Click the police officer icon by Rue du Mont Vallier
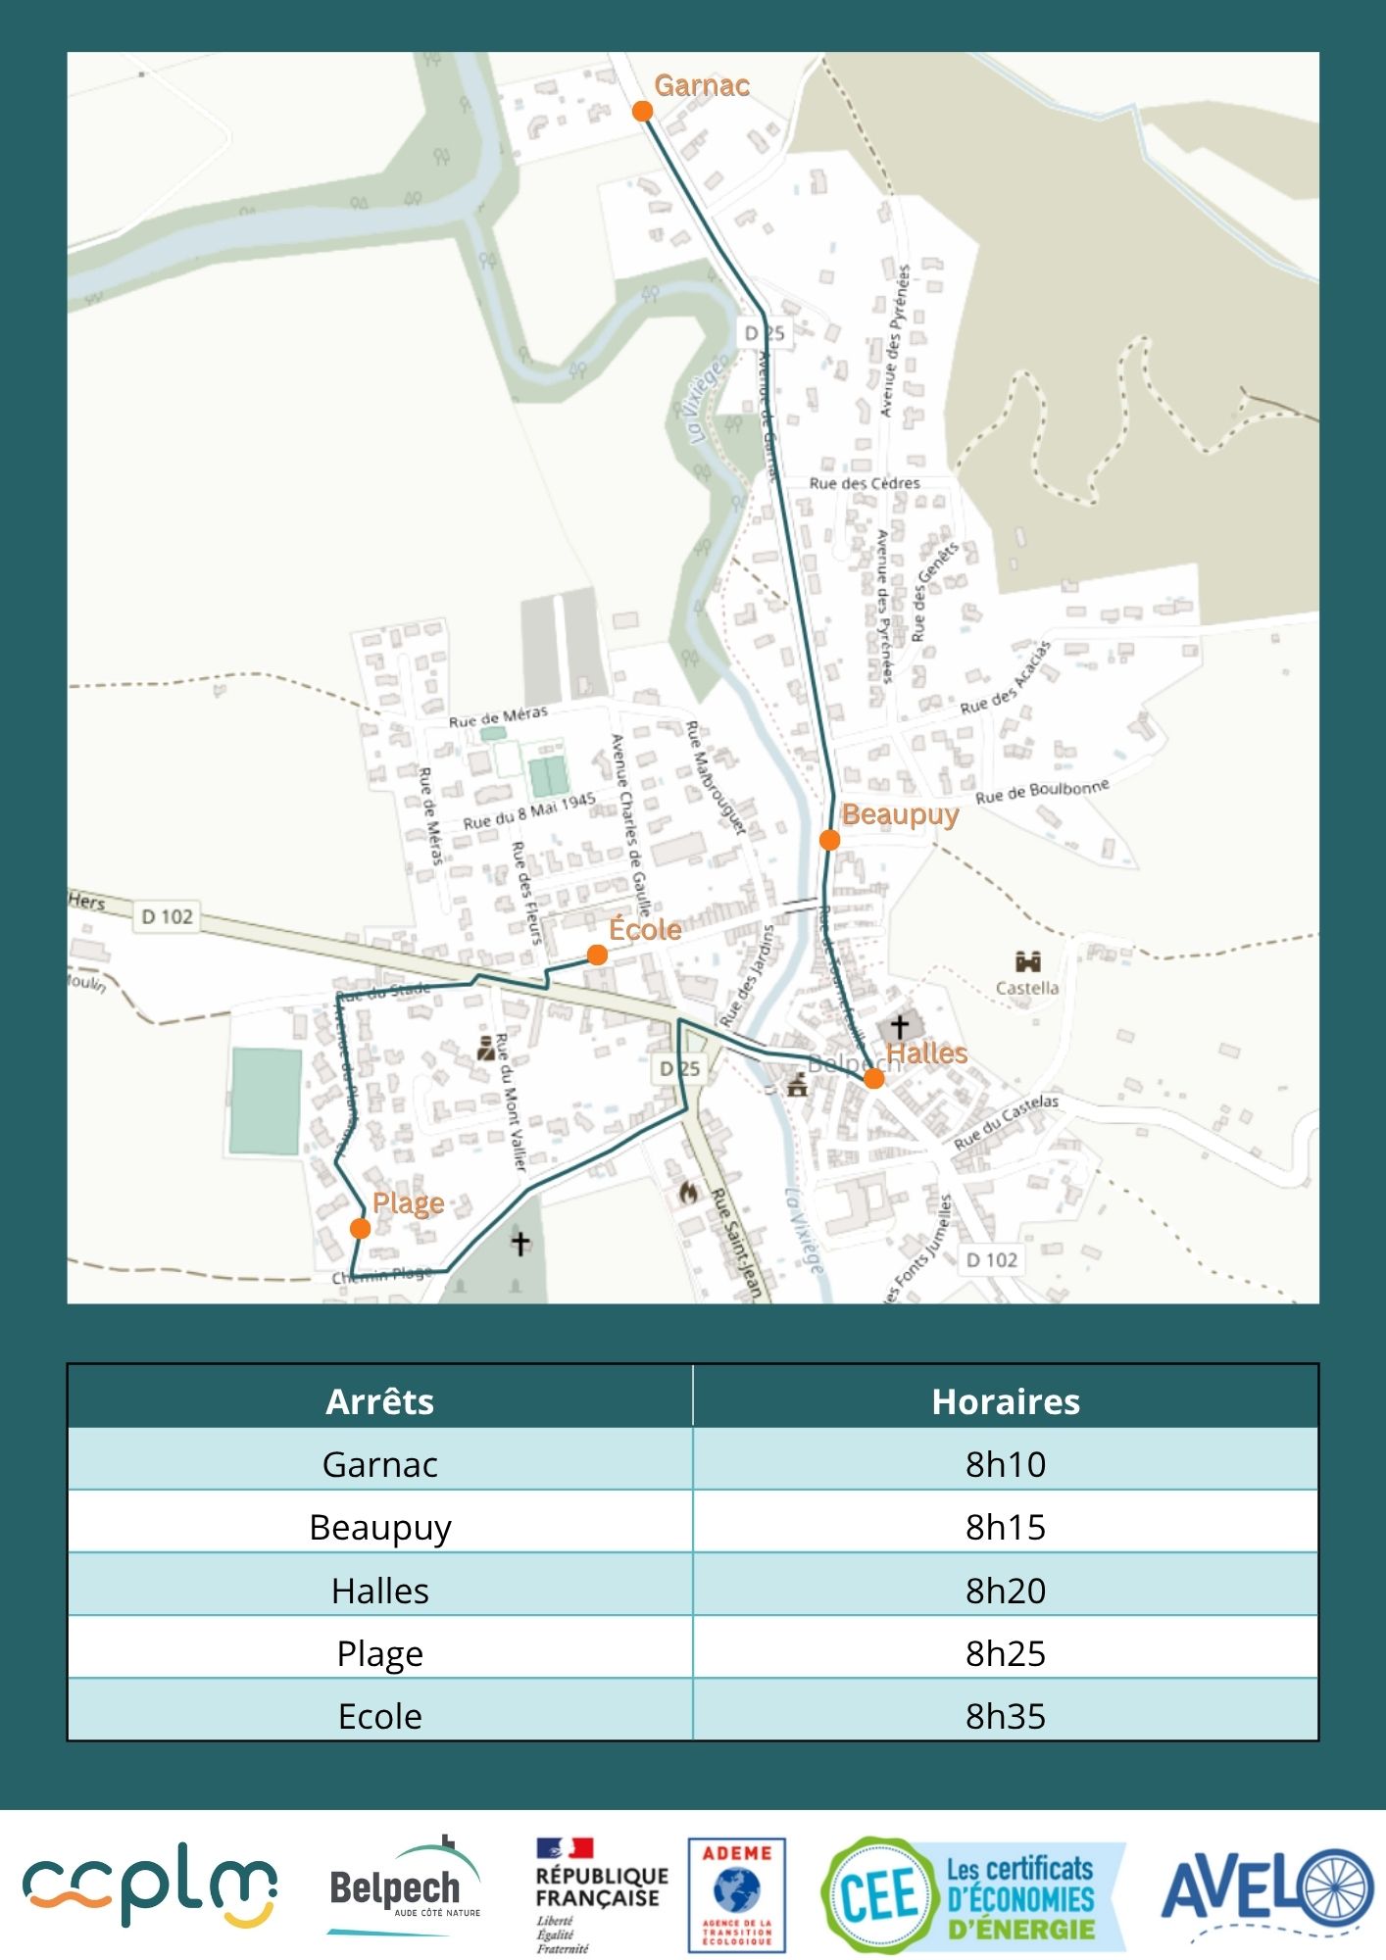 point(485,1049)
